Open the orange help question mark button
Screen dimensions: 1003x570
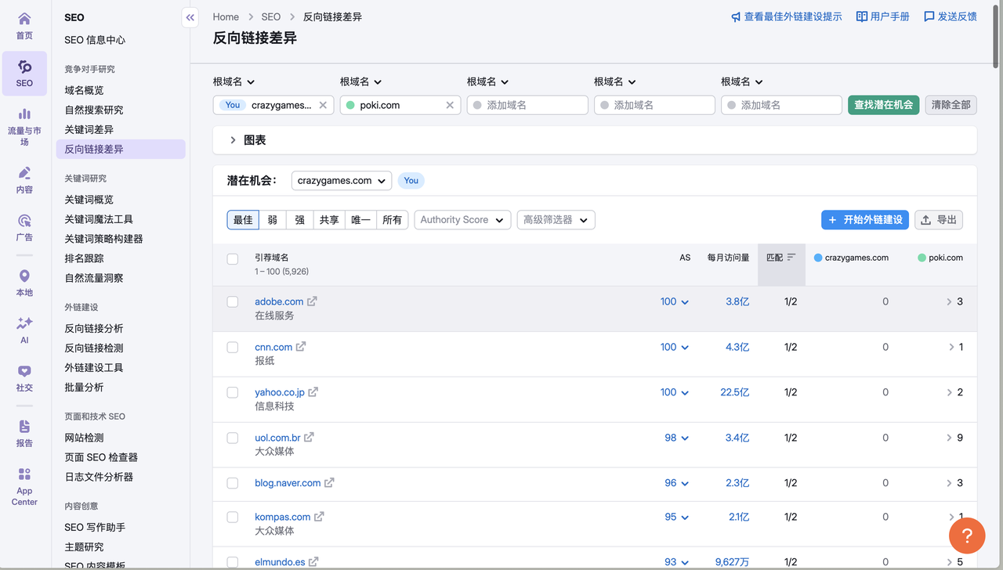coord(967,536)
